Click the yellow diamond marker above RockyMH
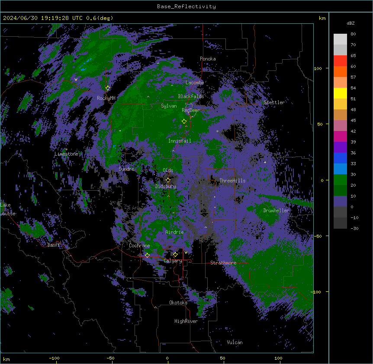This screenshot has width=373, height=364. (108, 88)
